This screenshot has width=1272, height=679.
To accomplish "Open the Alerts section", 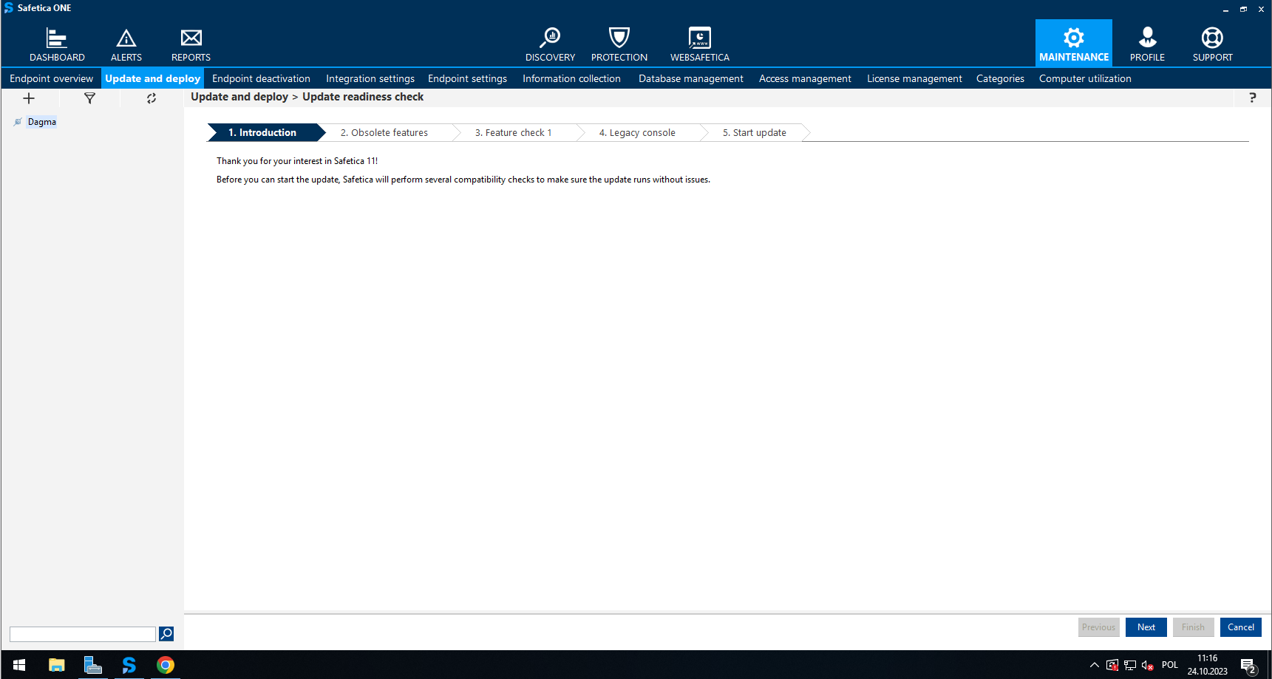I will 126,44.
